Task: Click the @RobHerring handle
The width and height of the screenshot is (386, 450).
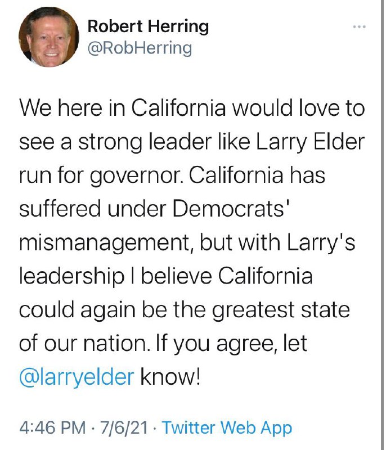Action: pos(139,48)
